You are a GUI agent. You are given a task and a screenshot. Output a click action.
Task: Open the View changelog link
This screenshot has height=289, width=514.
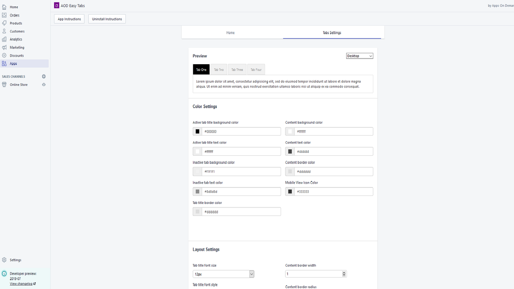coord(21,283)
